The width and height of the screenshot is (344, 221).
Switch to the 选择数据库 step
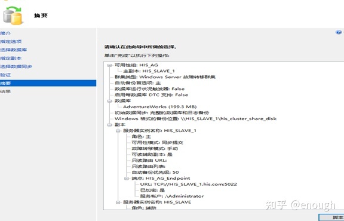point(13,50)
